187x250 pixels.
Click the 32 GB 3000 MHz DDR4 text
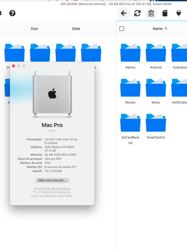point(60,155)
